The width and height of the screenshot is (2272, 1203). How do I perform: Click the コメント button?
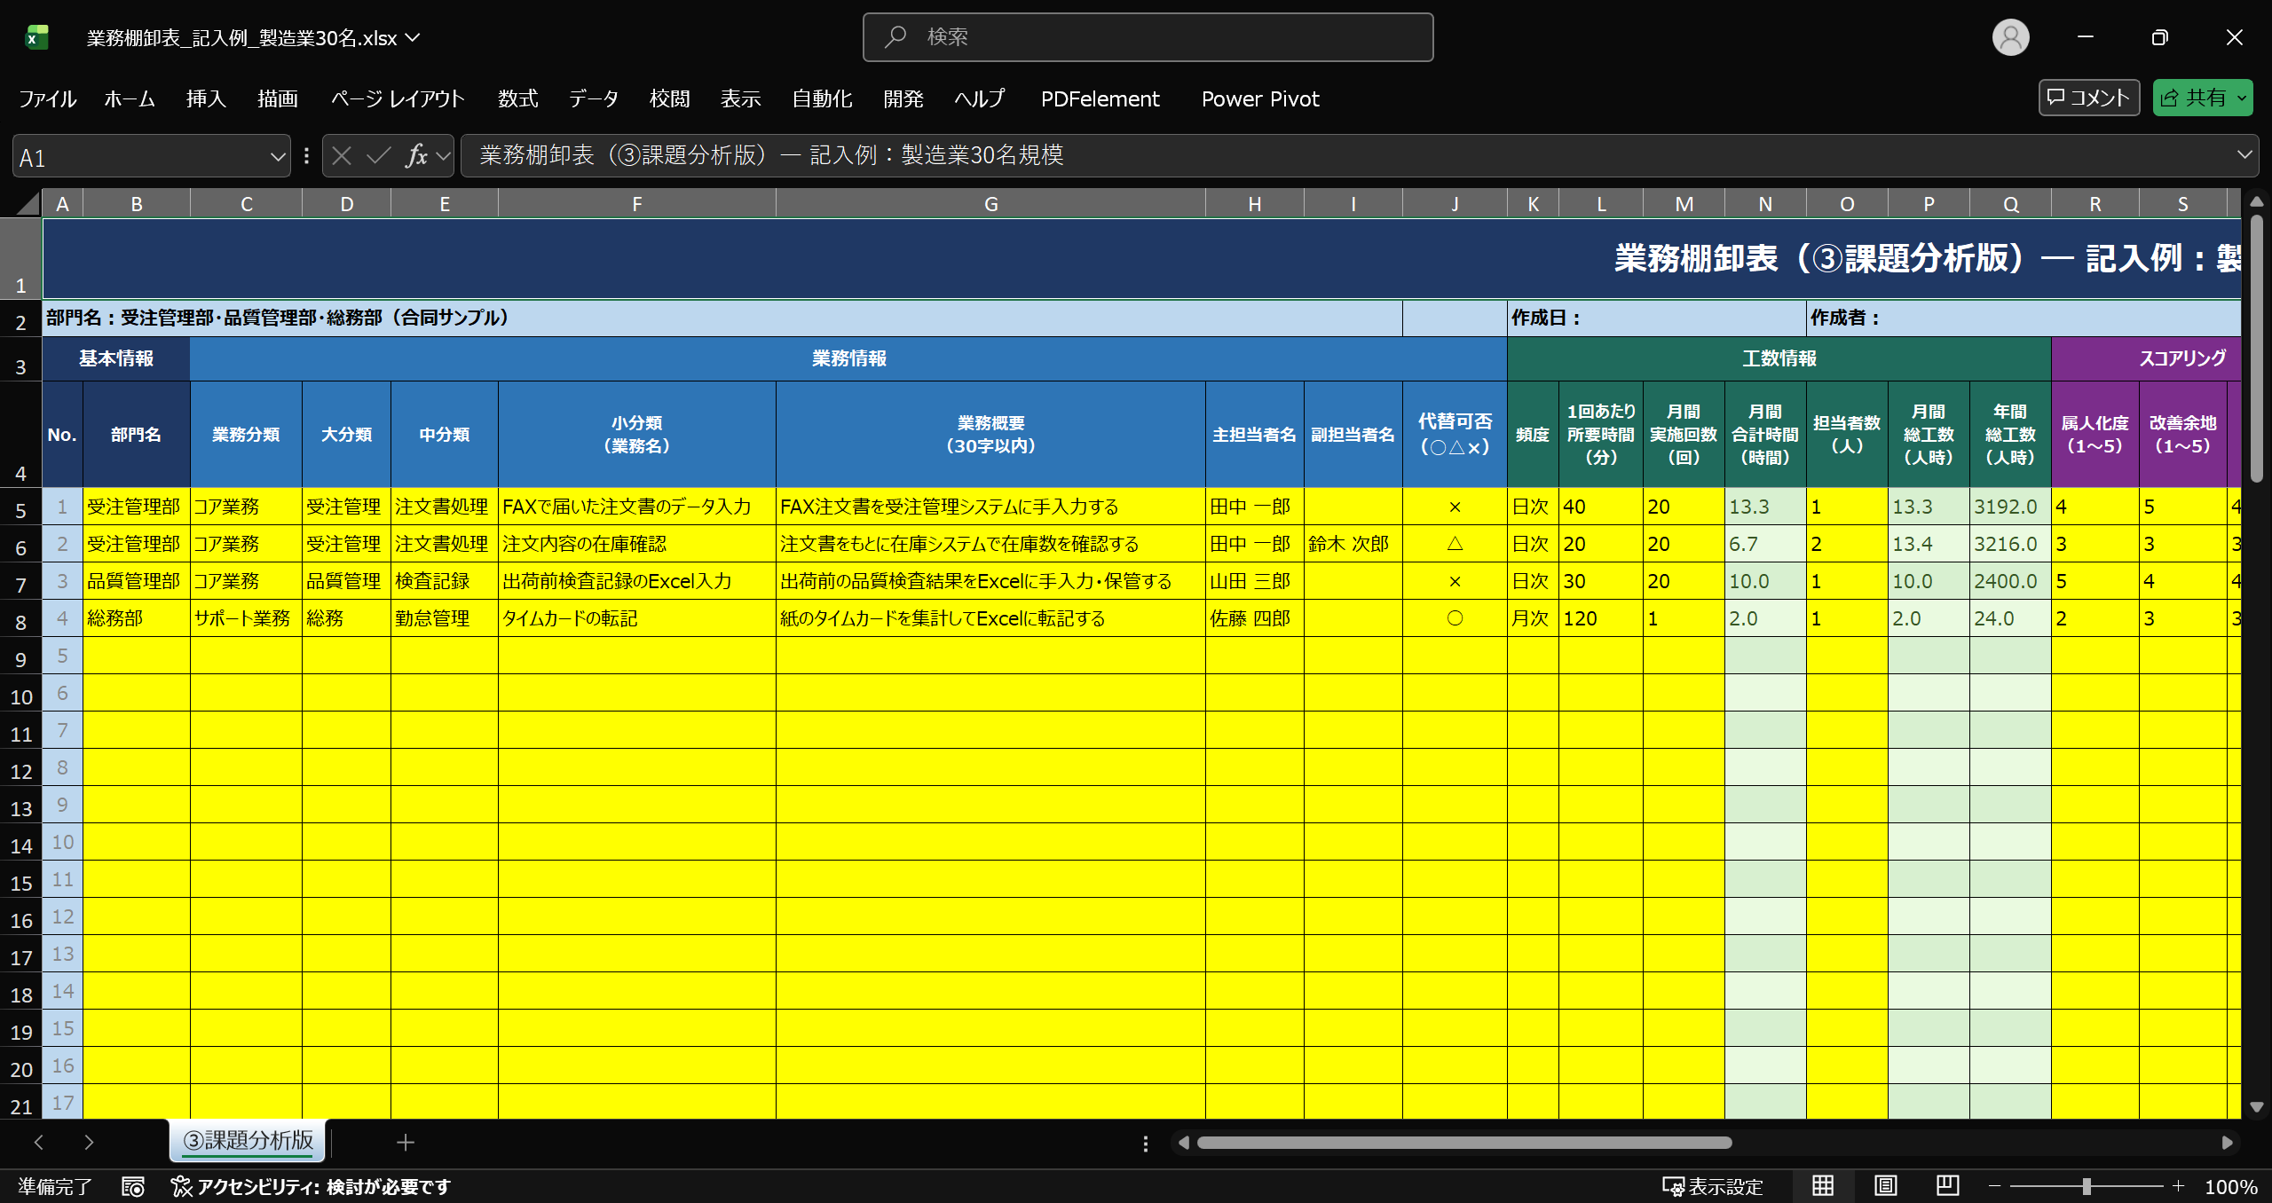pos(2087,98)
